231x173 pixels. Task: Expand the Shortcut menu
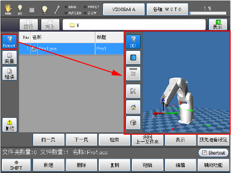[213, 152]
